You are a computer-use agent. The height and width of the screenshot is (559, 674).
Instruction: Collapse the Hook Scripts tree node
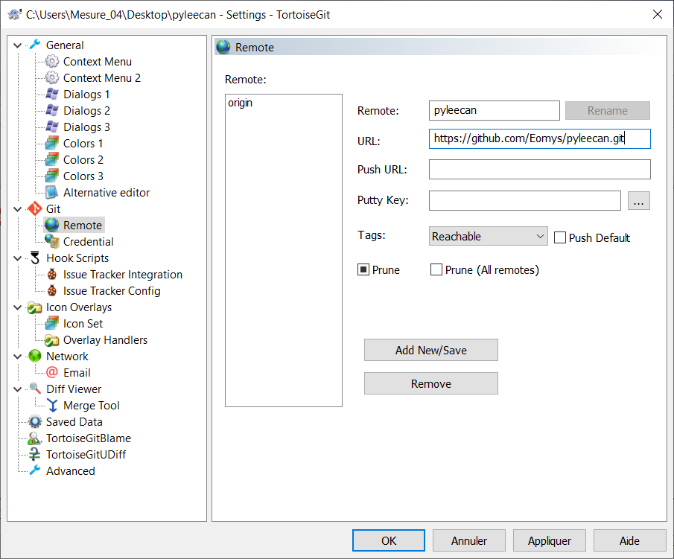18,258
